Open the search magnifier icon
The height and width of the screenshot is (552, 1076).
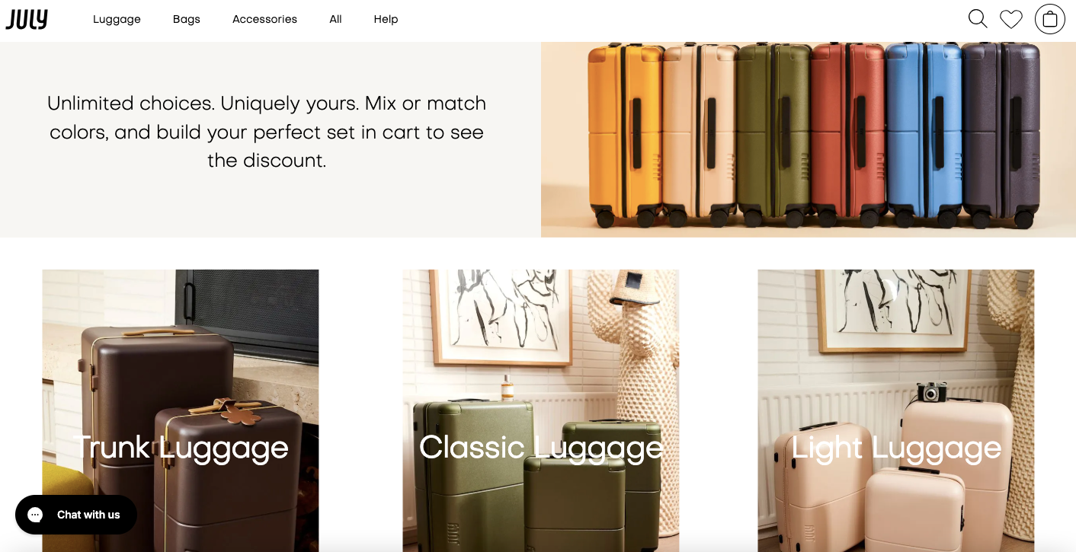pos(978,19)
